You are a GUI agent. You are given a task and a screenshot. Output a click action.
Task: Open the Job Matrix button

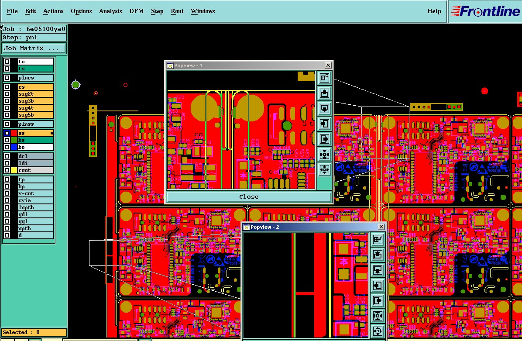pyautogui.click(x=34, y=48)
